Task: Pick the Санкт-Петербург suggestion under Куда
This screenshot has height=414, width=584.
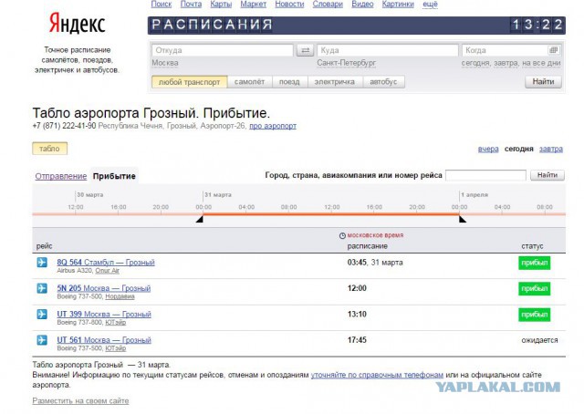Action: 347,63
